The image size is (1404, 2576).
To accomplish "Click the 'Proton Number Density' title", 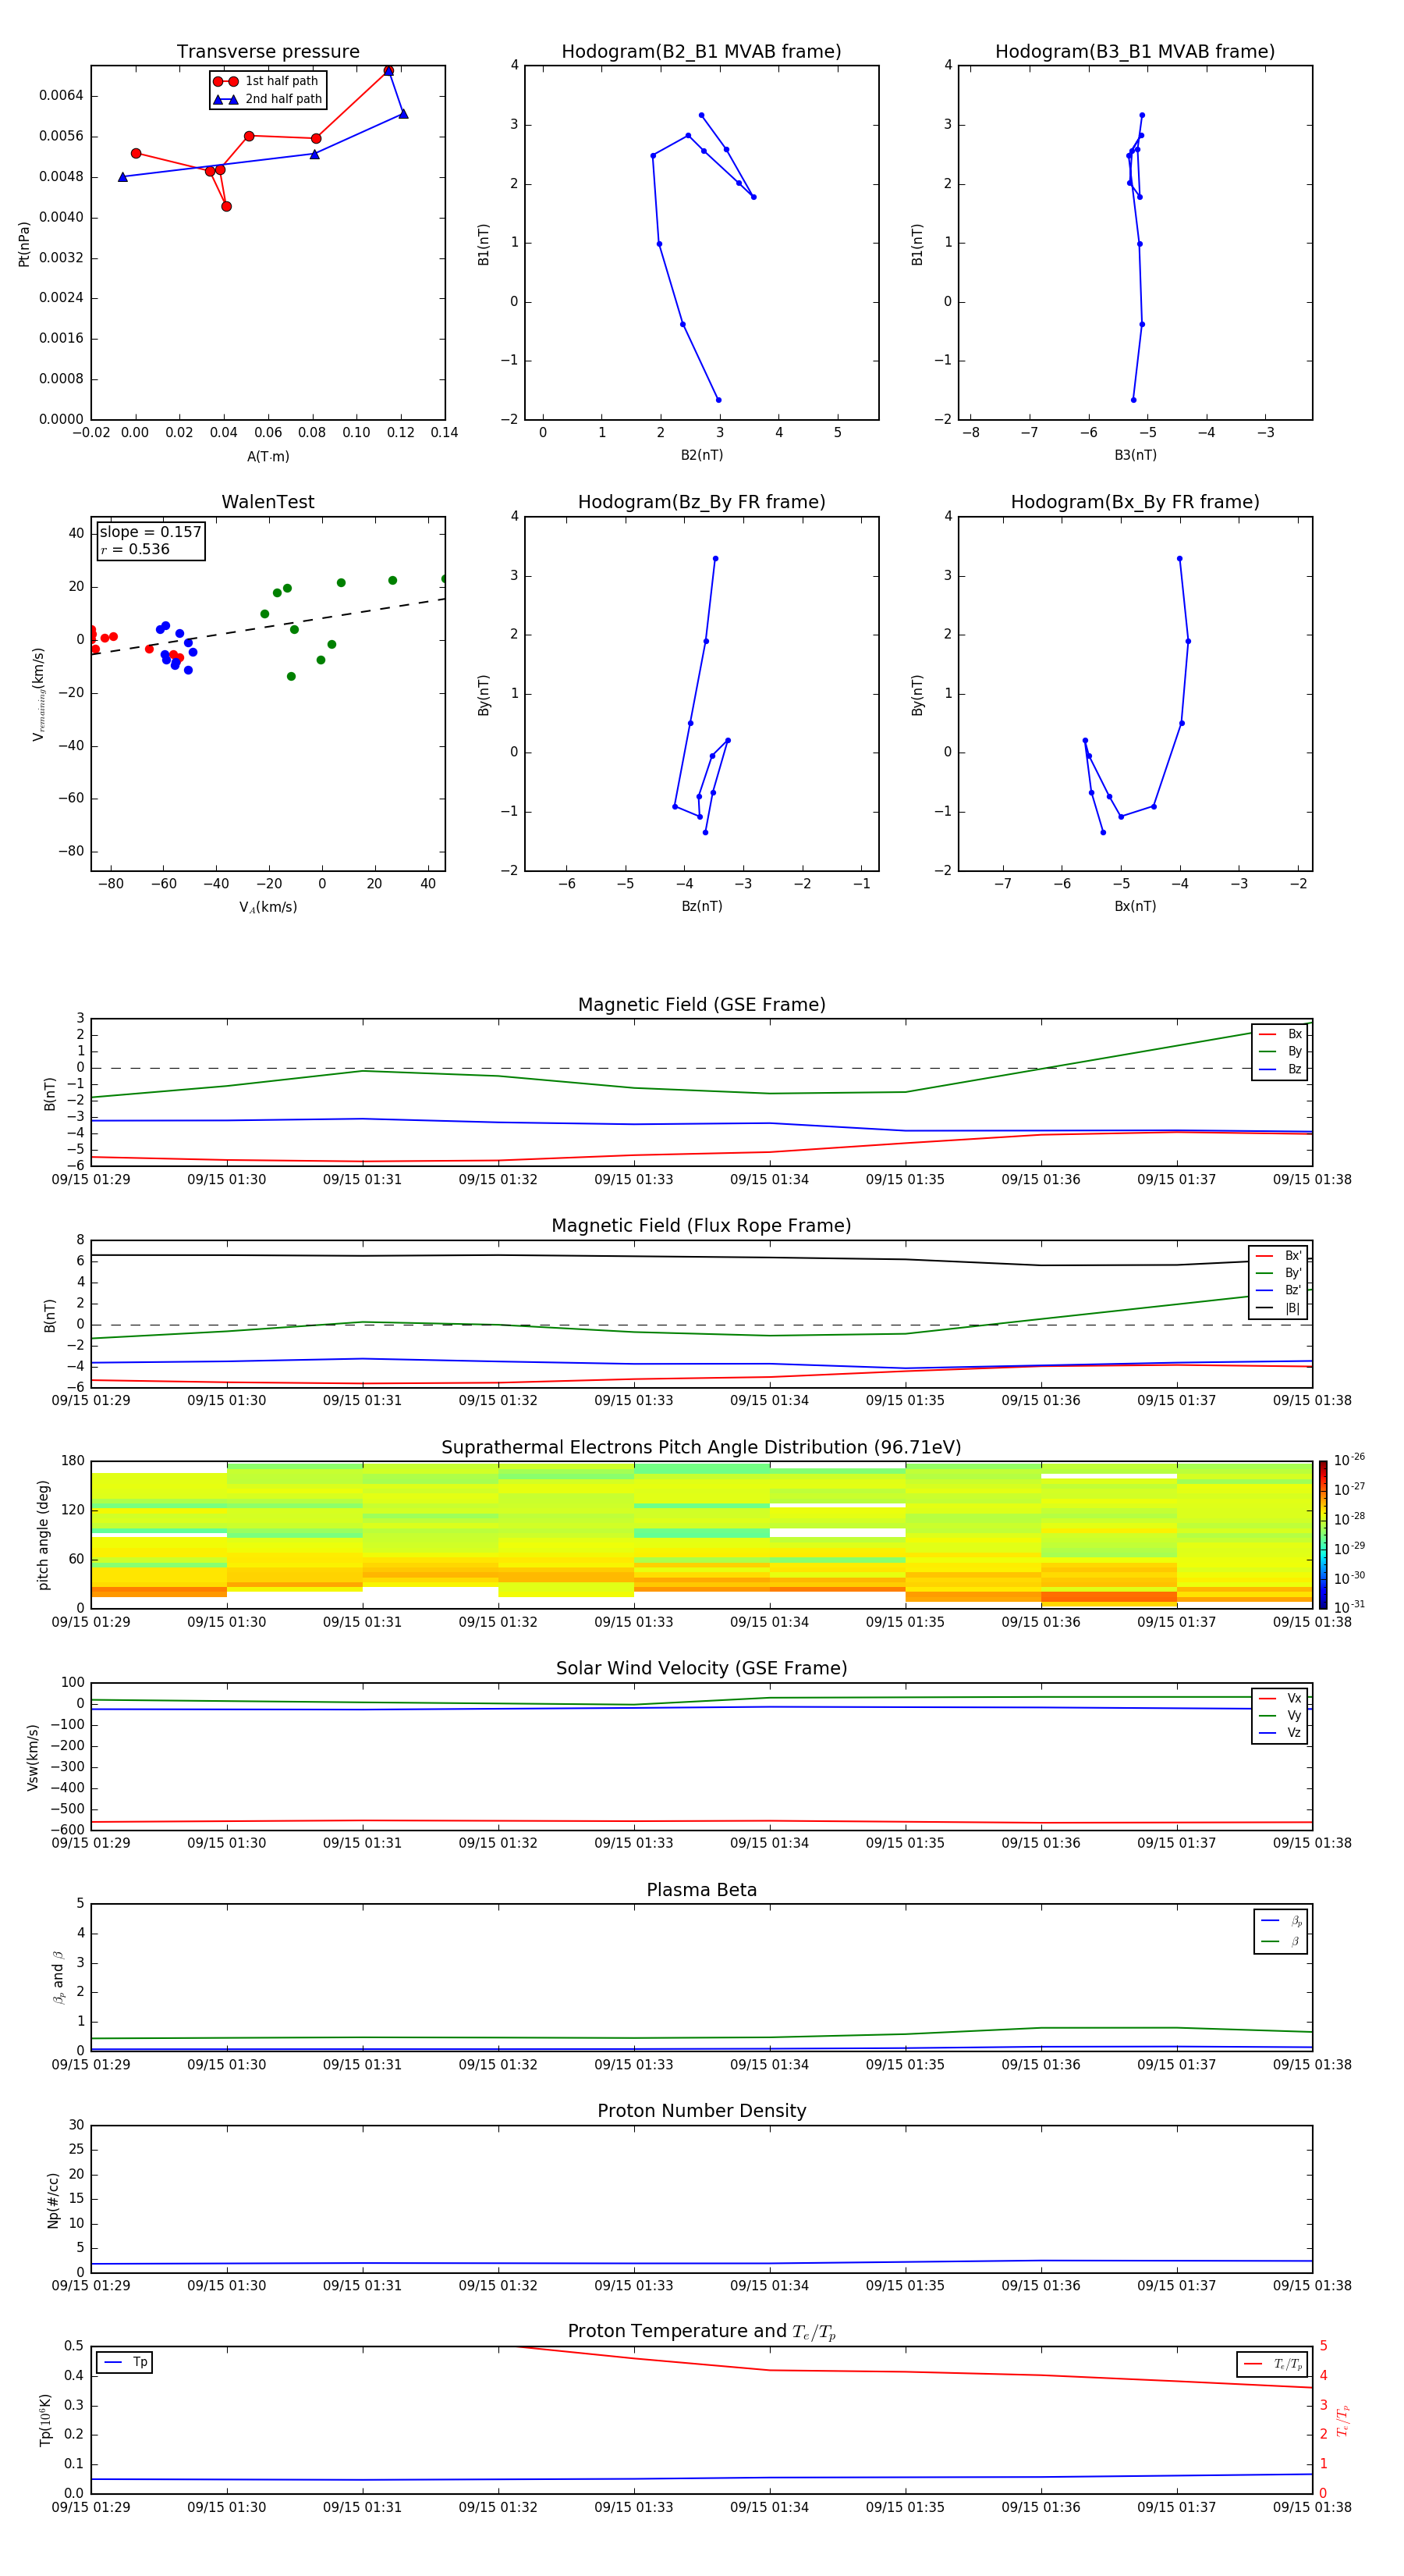I will [701, 2111].
